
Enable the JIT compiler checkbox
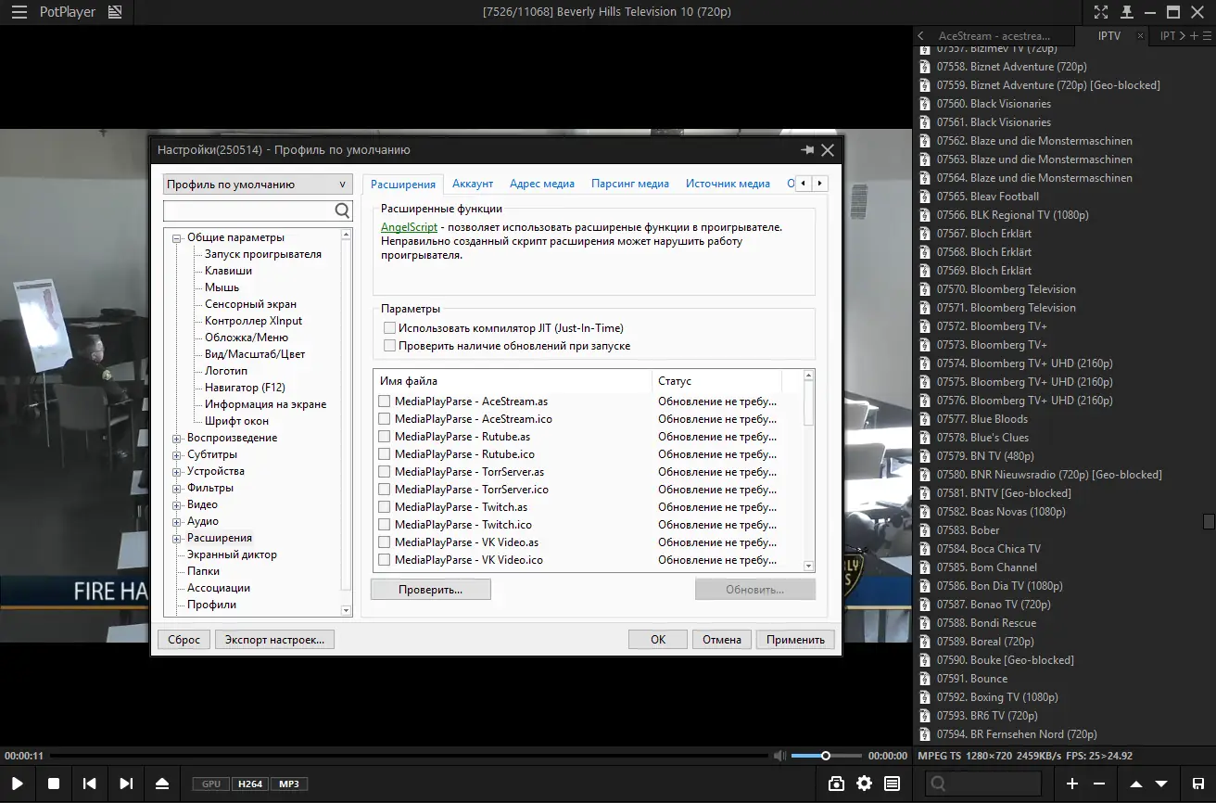pyautogui.click(x=390, y=327)
